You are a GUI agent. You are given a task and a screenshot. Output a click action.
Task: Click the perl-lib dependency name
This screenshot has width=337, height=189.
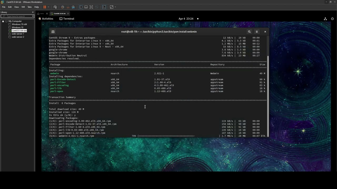pos(56,88)
